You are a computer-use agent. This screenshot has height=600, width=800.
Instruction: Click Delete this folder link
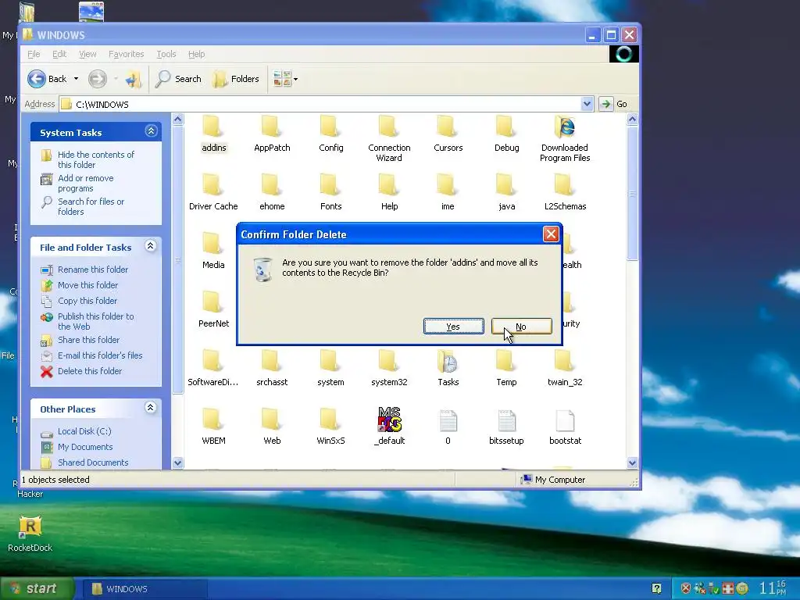[90, 371]
